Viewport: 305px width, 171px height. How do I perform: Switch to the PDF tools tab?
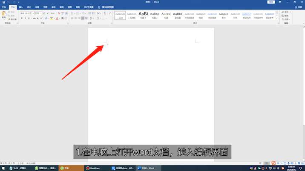(x=89, y=7)
